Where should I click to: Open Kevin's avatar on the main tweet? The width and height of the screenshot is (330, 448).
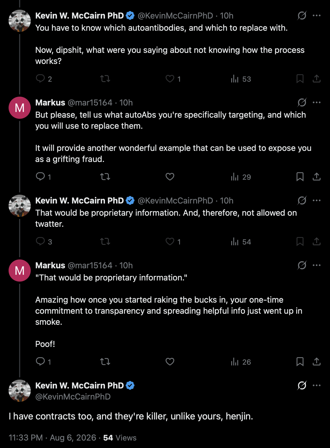click(x=20, y=391)
